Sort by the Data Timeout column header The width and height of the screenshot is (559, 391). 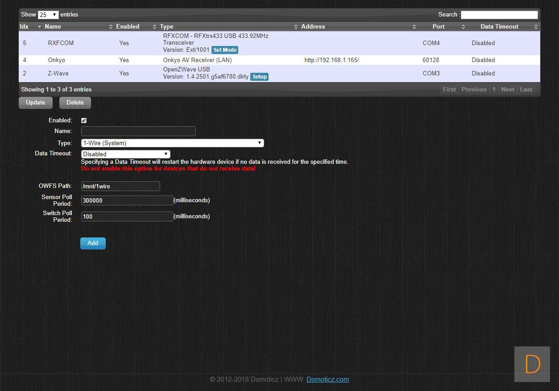(x=499, y=27)
